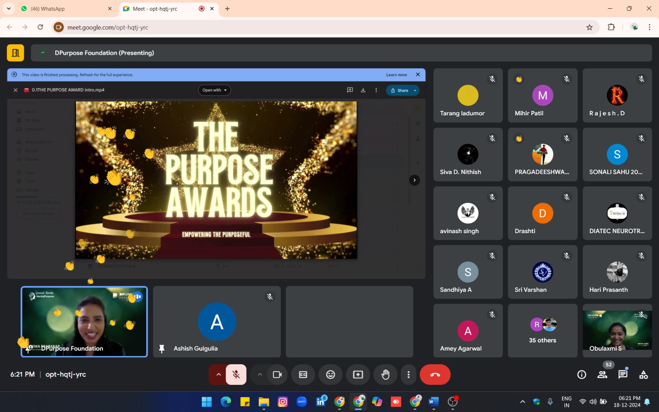Viewport: 659px width, 412px height.
Task: Expand video settings arrow beside camera
Action: tap(259, 375)
